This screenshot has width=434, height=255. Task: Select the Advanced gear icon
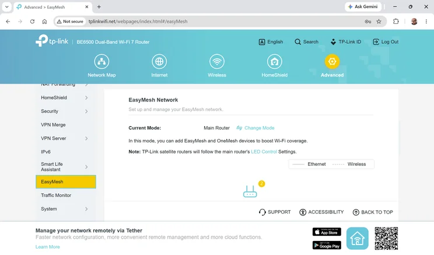(332, 61)
